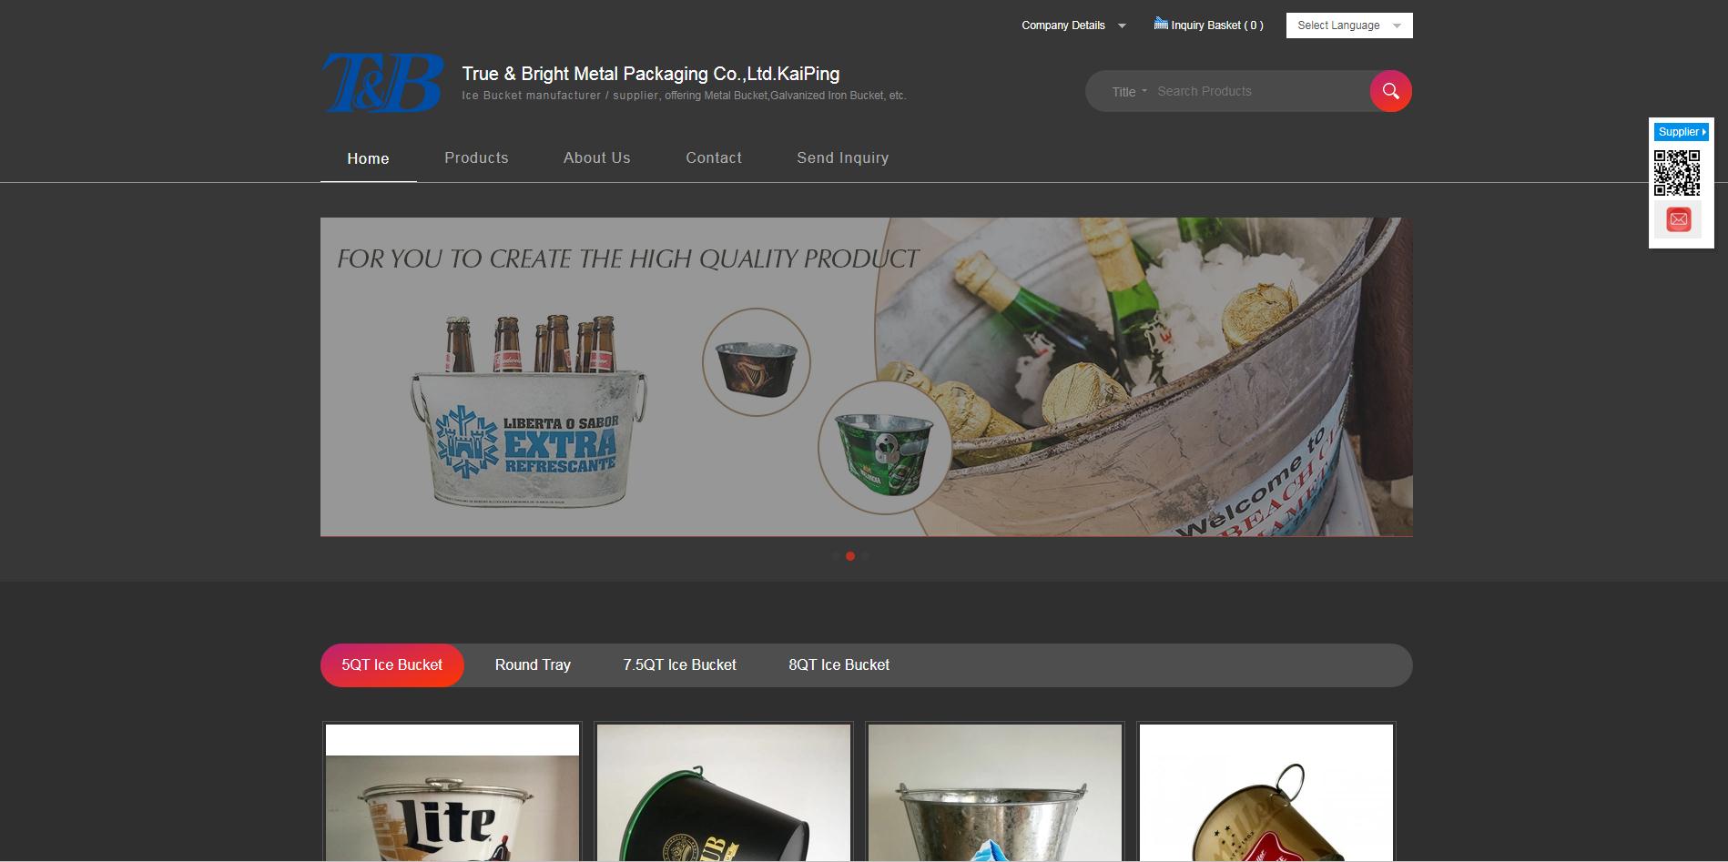Select the active red carousel dot
The width and height of the screenshot is (1728, 862).
[x=850, y=556]
